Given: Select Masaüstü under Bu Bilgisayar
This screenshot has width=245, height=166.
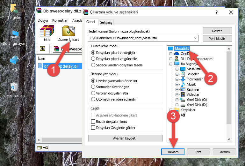Looking at the screenshot, I should pos(194,69).
